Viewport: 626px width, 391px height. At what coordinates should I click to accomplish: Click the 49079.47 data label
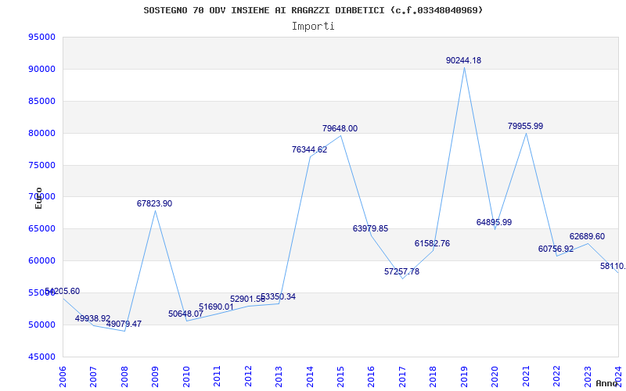coord(124,324)
